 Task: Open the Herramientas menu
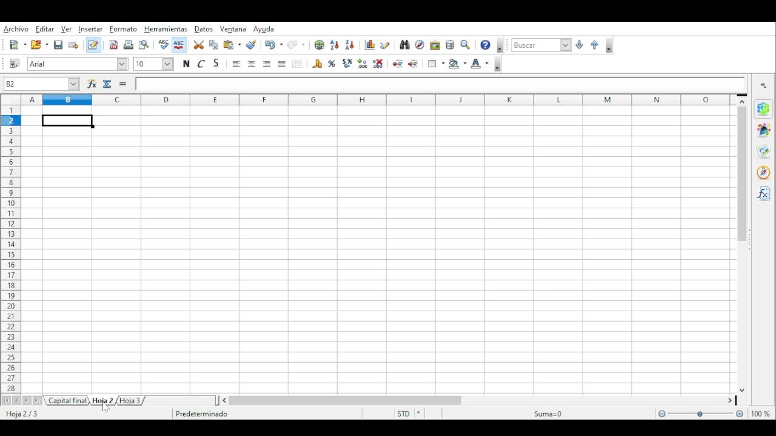166,29
